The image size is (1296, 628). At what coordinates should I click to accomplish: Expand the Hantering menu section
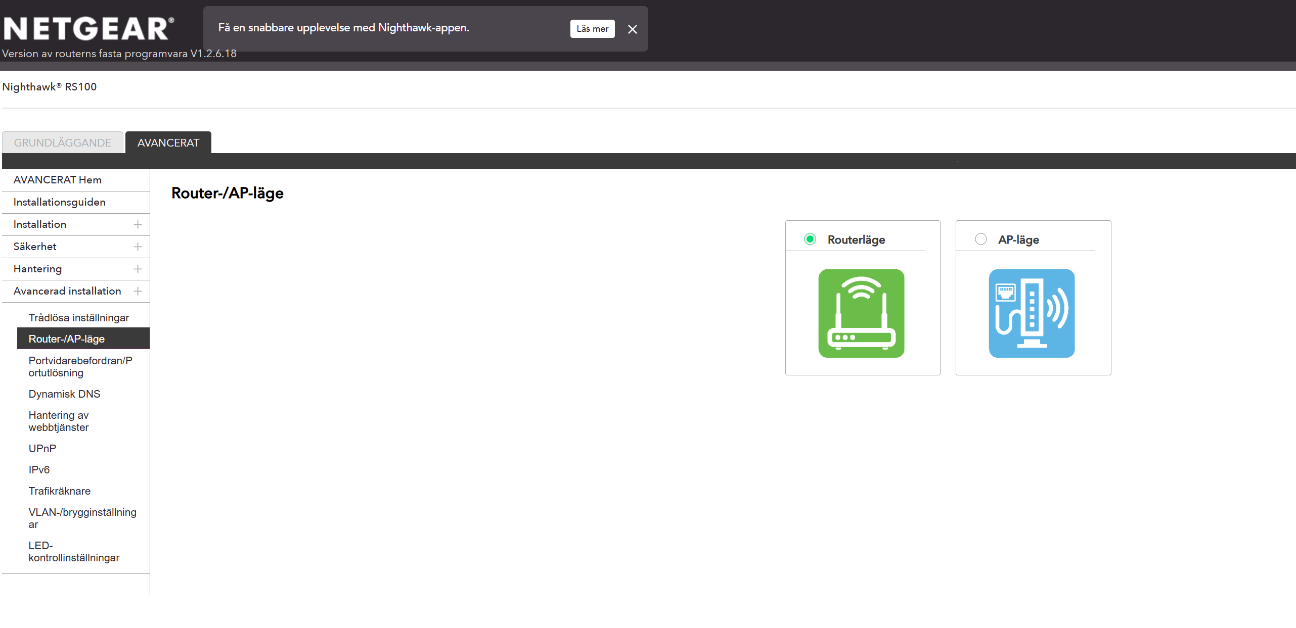coord(138,269)
